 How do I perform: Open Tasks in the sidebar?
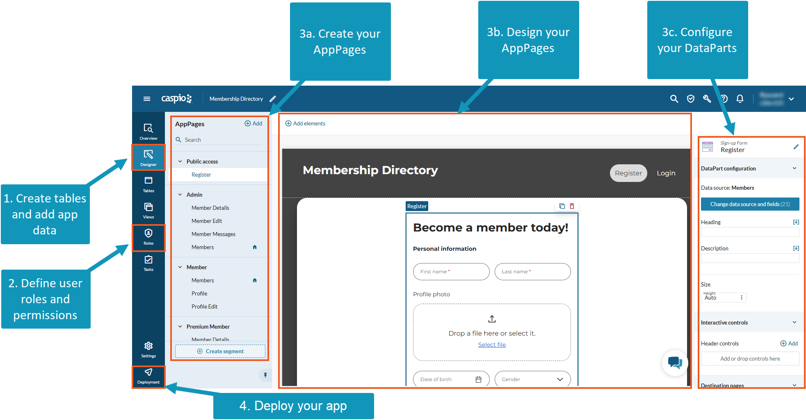coord(148,263)
